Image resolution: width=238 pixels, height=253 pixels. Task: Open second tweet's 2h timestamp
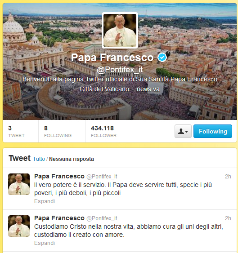point(228,218)
